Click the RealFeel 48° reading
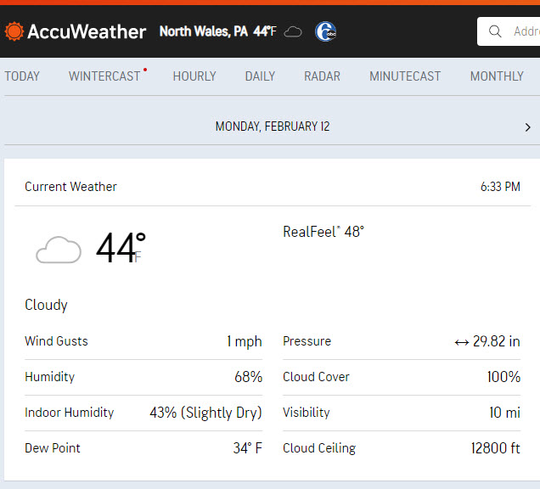 coord(323,232)
